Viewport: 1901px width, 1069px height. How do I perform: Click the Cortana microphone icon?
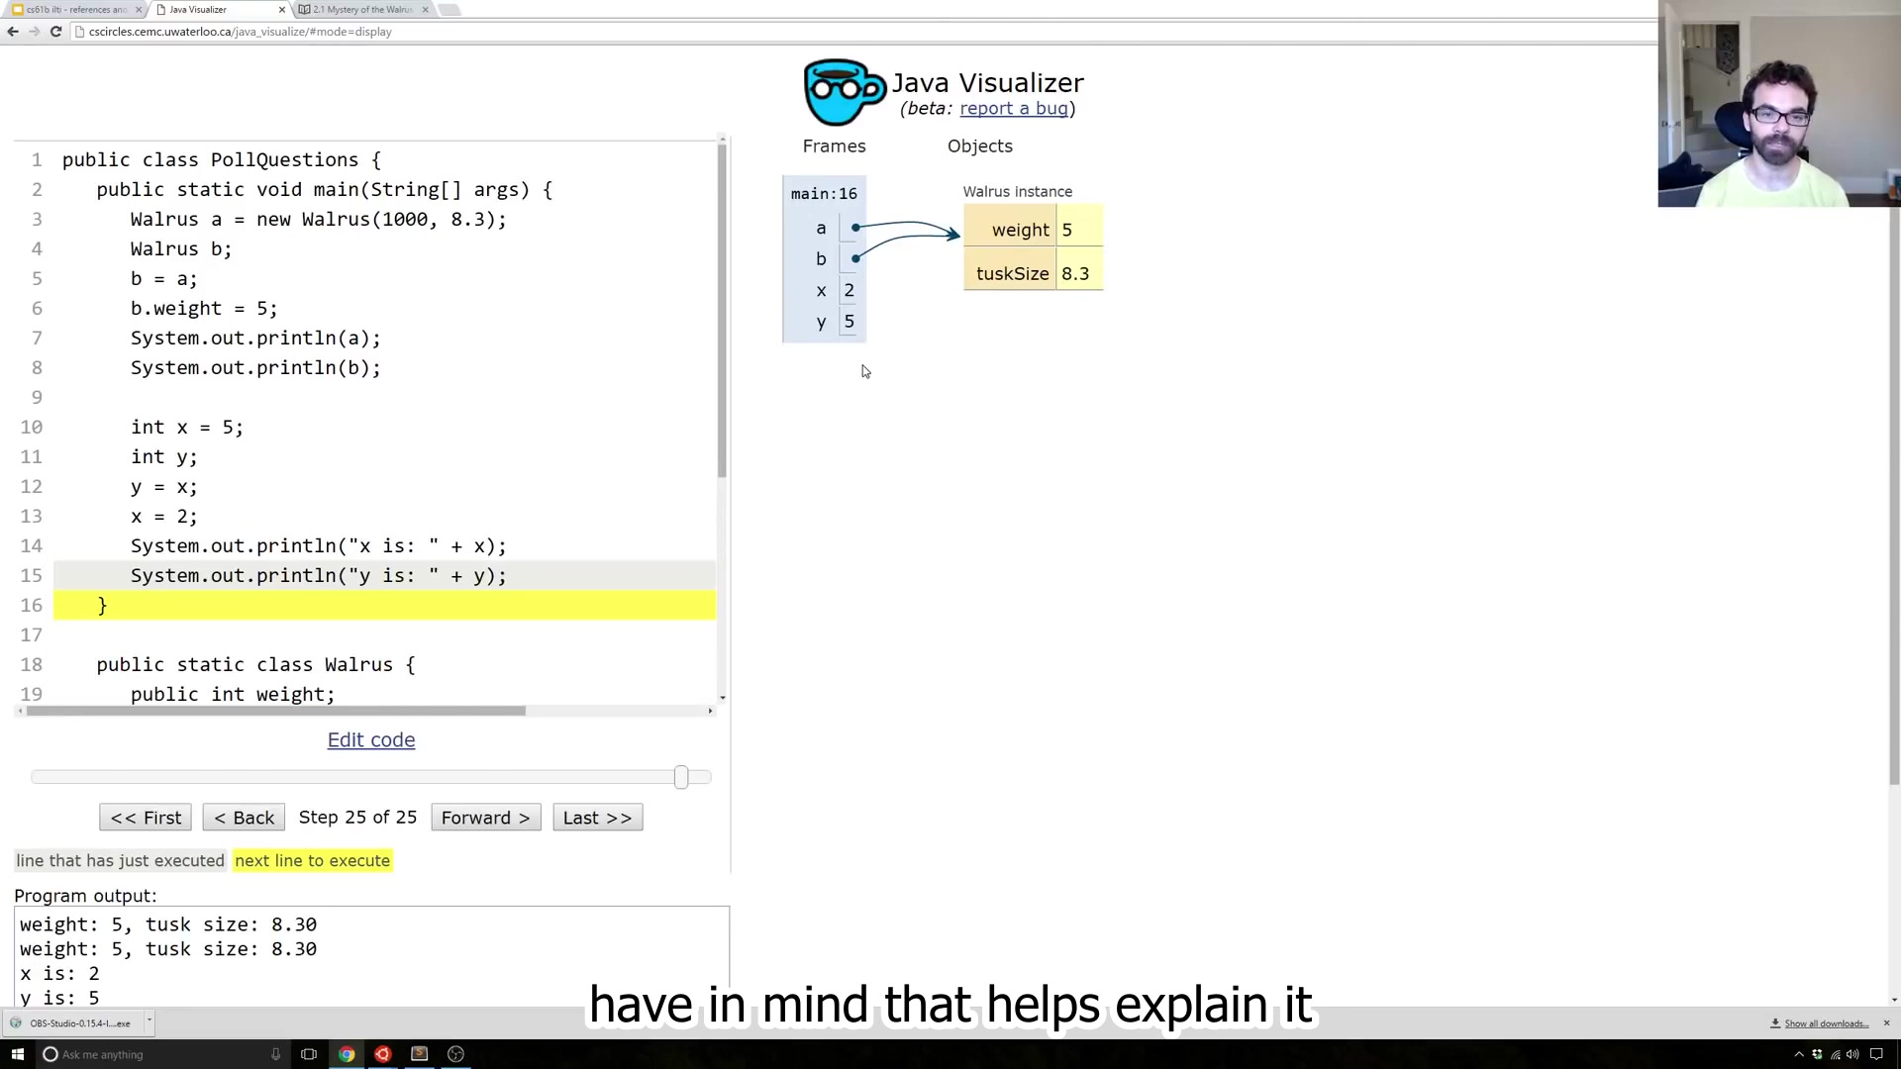pos(275,1054)
